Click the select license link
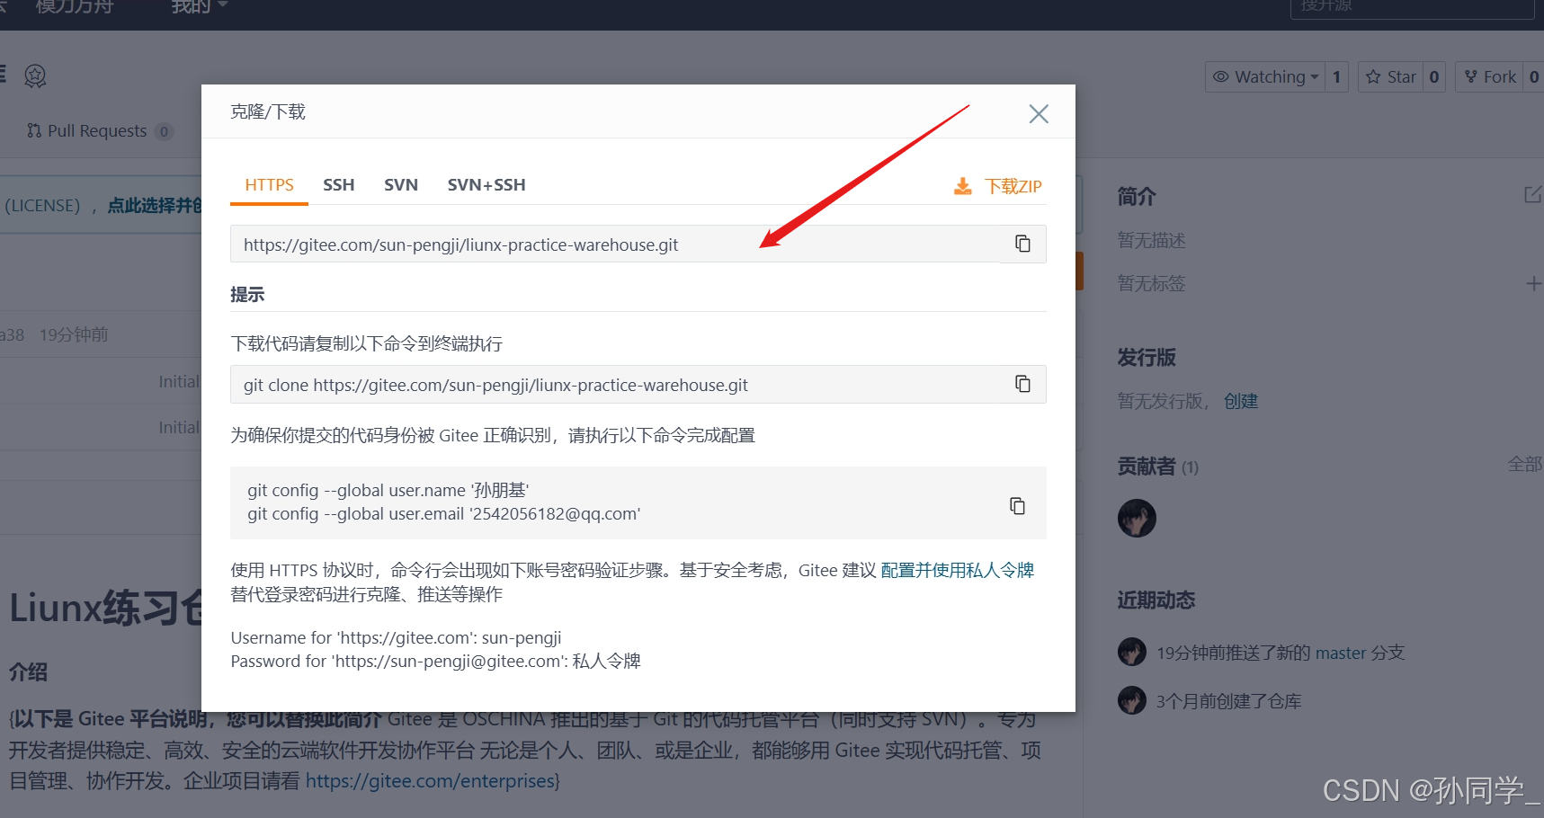This screenshot has height=818, width=1544. point(155,206)
